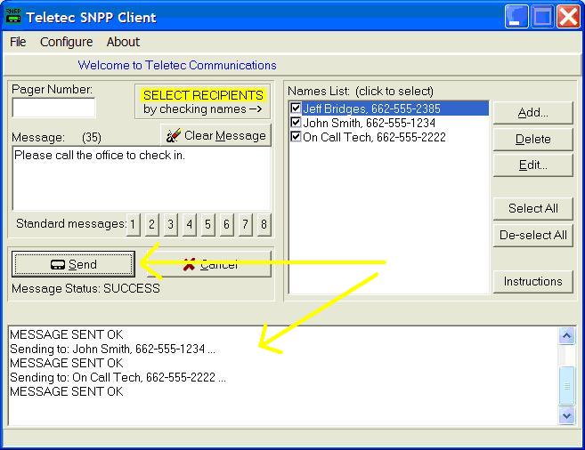Insert standard message 6
Image resolution: width=585 pixels, height=450 pixels.
click(x=226, y=224)
